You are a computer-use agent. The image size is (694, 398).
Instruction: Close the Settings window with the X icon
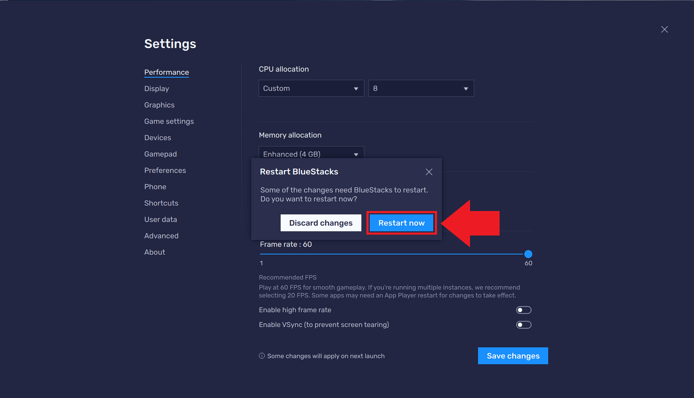point(664,29)
